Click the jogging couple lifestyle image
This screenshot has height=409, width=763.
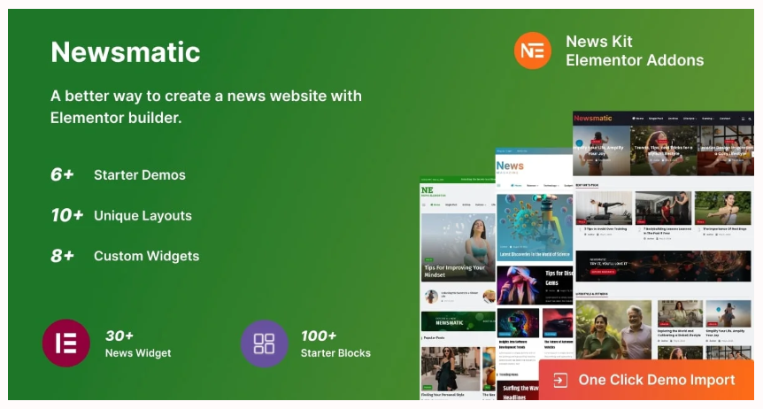click(613, 329)
